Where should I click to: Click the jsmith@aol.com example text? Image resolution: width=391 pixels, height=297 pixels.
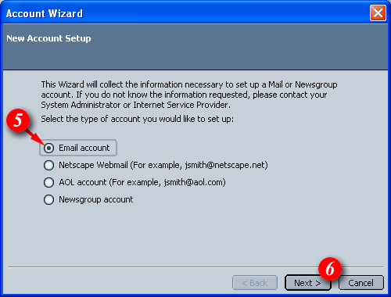point(195,182)
